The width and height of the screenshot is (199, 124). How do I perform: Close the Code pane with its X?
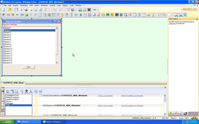coord(165,88)
